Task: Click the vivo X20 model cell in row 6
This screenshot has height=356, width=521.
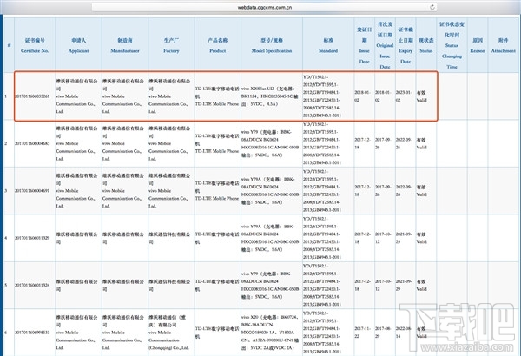Action: pos(271,333)
